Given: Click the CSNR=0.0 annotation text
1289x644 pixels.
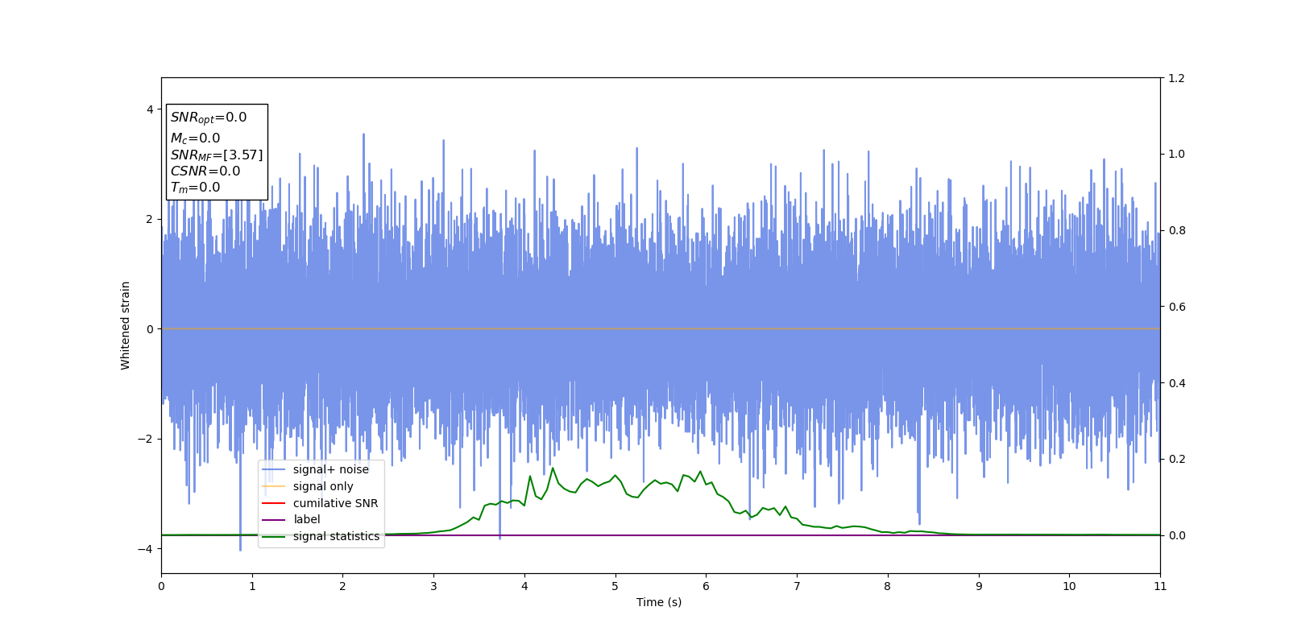Looking at the screenshot, I should [x=205, y=171].
